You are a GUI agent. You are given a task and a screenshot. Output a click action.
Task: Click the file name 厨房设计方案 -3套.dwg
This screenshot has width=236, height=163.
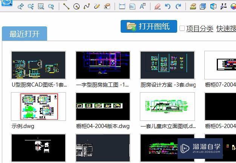tap(168, 85)
